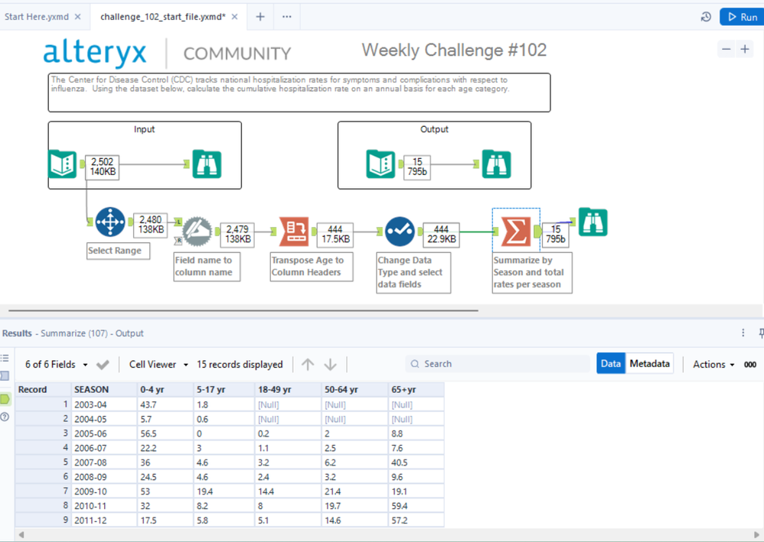Select the 'Select Range' annotation

pyautogui.click(x=118, y=251)
